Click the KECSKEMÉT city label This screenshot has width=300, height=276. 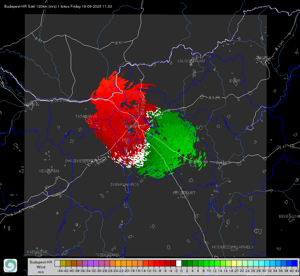point(184,193)
